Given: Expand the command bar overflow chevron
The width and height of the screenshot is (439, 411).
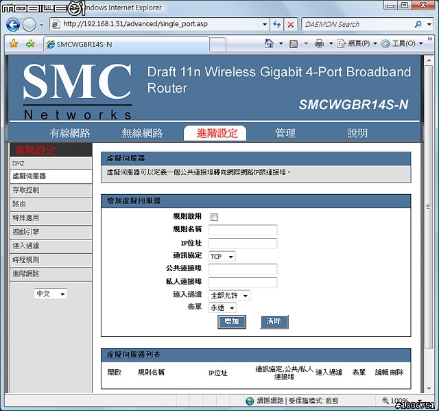Looking at the screenshot, I should pos(430,39).
